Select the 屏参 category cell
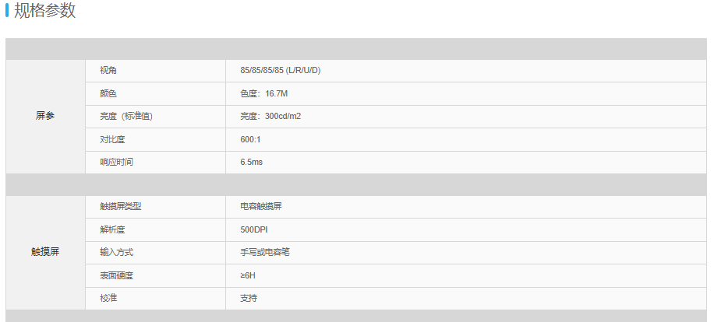This screenshot has width=714, height=322. tap(45, 116)
